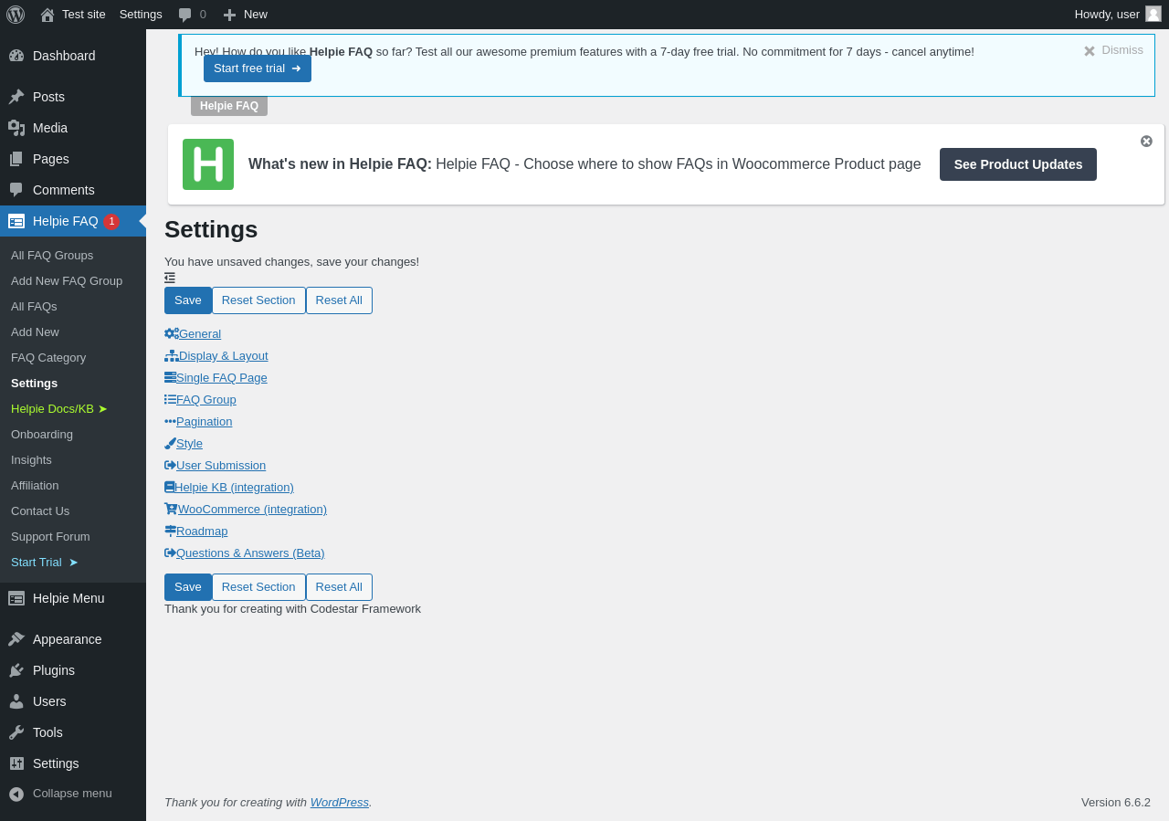Image resolution: width=1169 pixels, height=821 pixels.
Task: Click Save button above the Codestar credit
Action: 188,587
